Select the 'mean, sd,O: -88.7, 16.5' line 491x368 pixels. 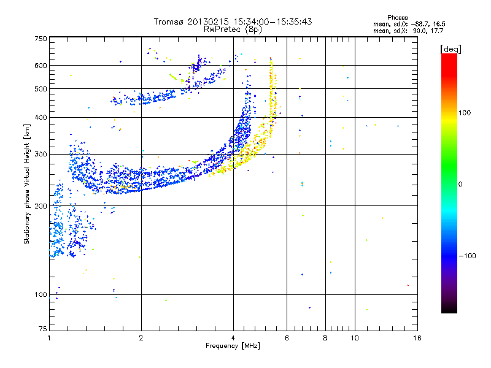[x=409, y=24]
